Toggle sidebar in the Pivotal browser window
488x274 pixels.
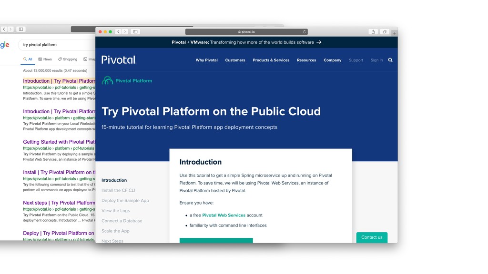(x=135, y=32)
